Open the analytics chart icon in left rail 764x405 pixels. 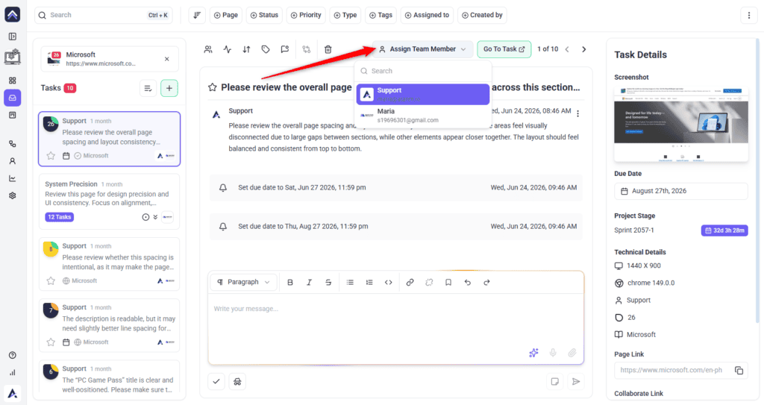coord(13,178)
